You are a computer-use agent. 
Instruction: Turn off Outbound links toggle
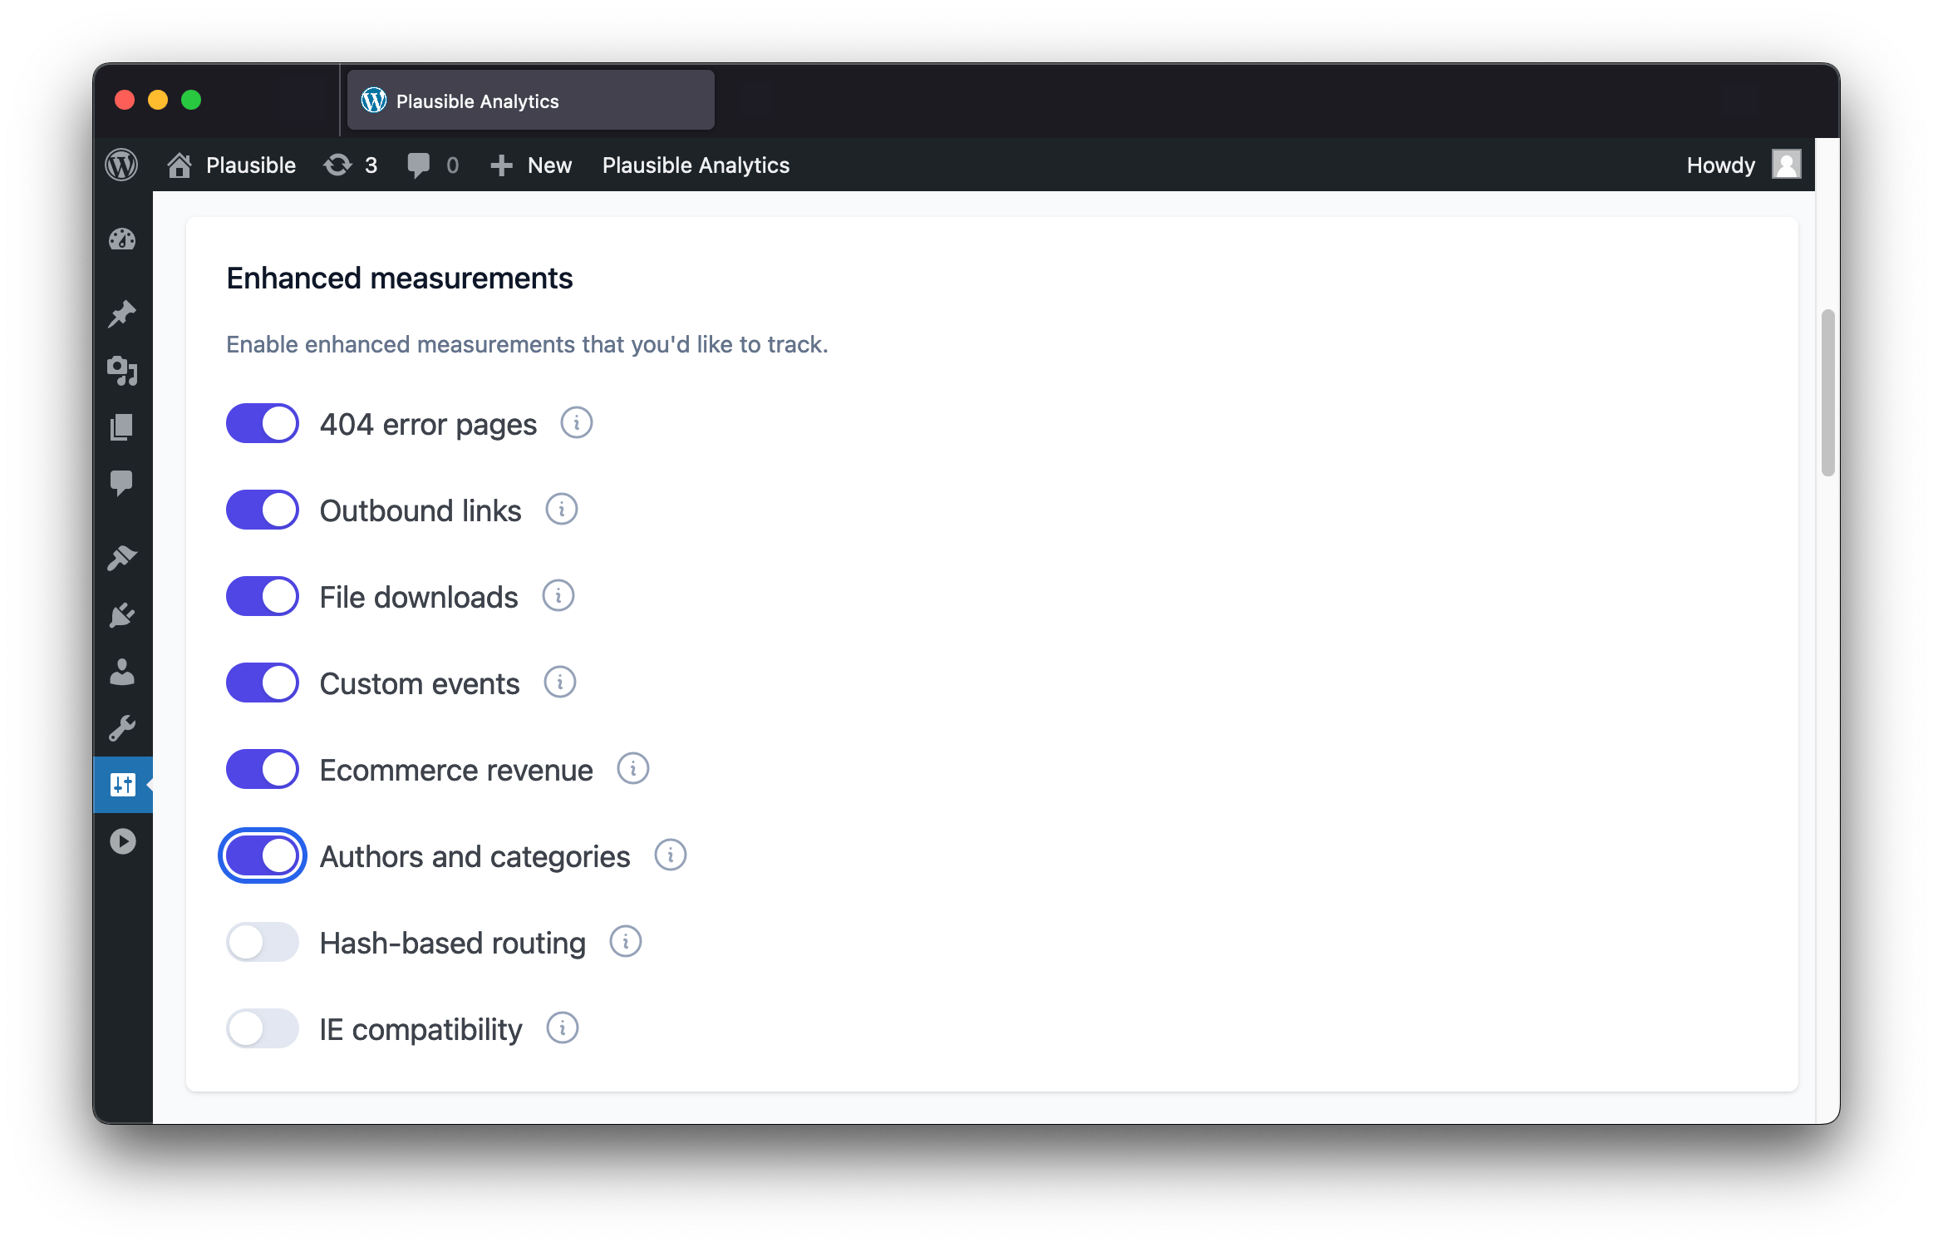point(263,510)
